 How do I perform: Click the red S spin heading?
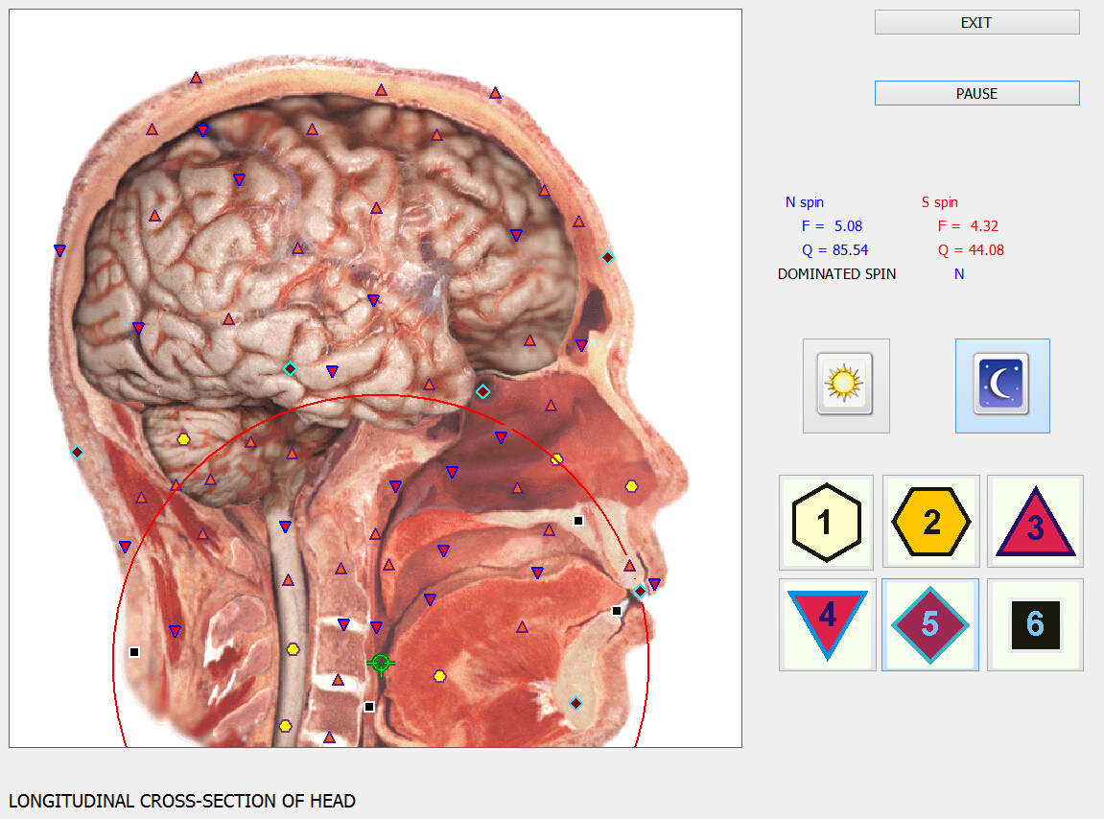click(x=939, y=202)
